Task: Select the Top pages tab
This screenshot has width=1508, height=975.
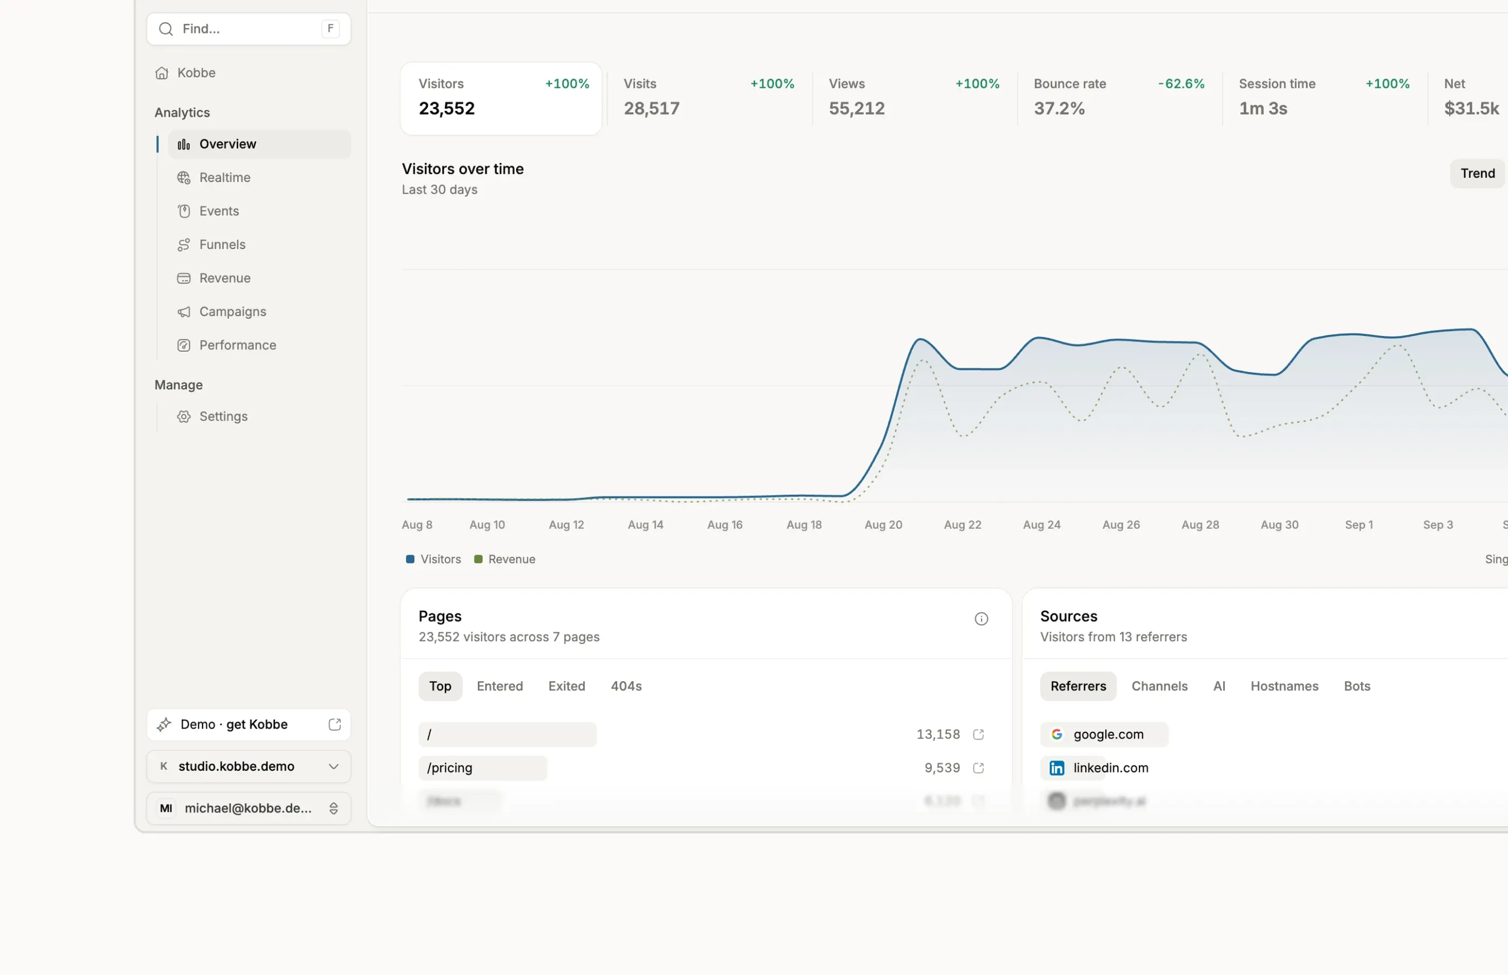Action: pyautogui.click(x=440, y=687)
